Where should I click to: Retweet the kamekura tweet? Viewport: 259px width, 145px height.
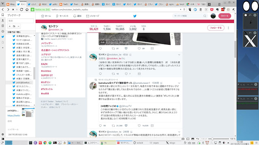click(113, 126)
